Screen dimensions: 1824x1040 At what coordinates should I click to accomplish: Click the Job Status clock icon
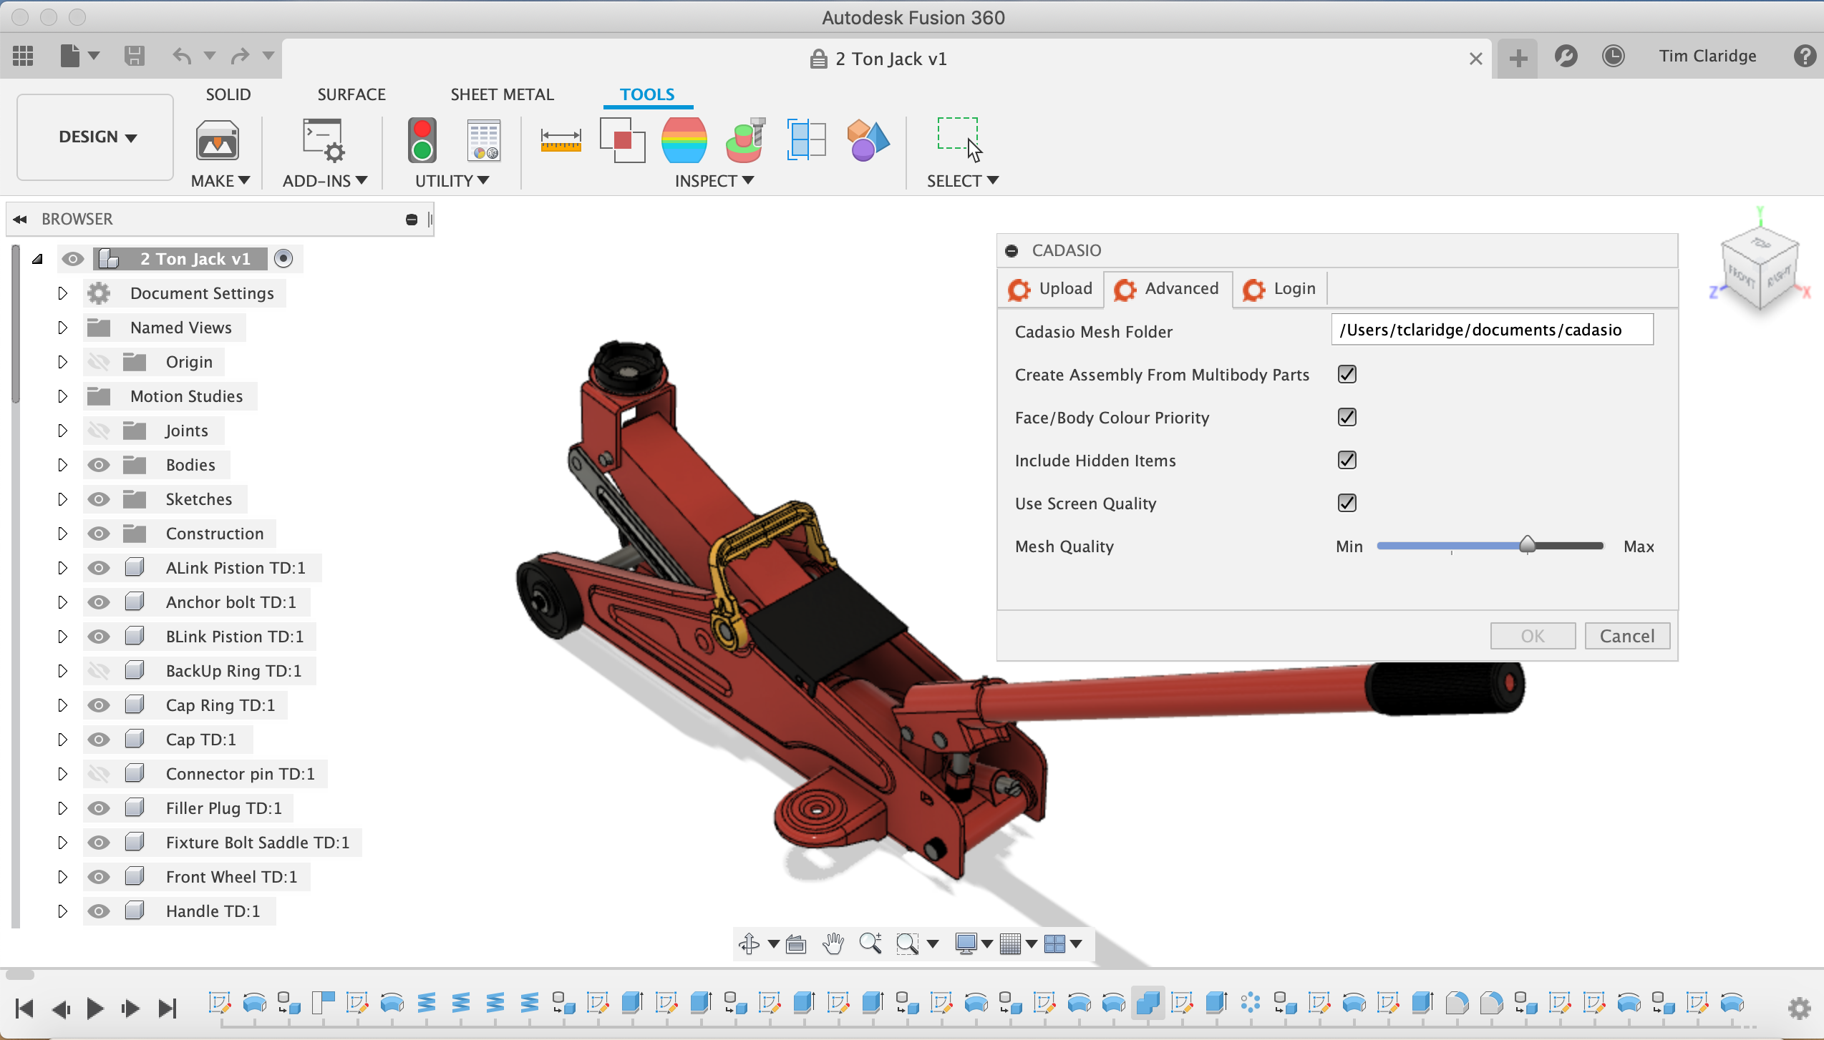coord(1613,57)
